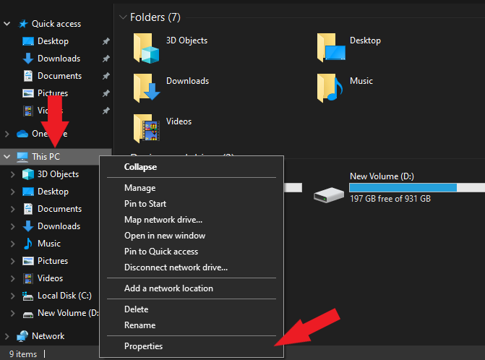Open Downloads folder in Folders section
This screenshot has width=485, height=360.
146,87
